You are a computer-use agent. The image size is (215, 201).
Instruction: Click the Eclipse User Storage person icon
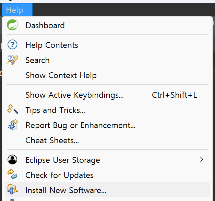(12, 160)
